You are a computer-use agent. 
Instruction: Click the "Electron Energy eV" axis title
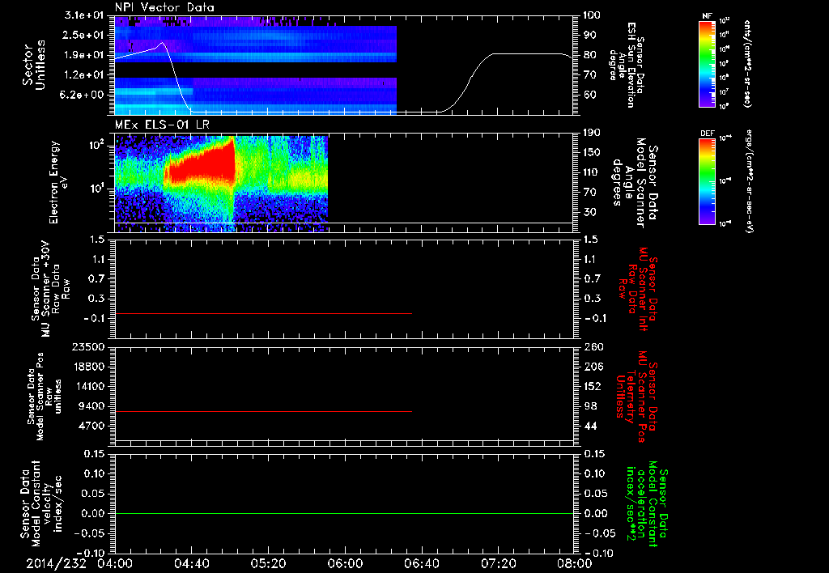59,182
